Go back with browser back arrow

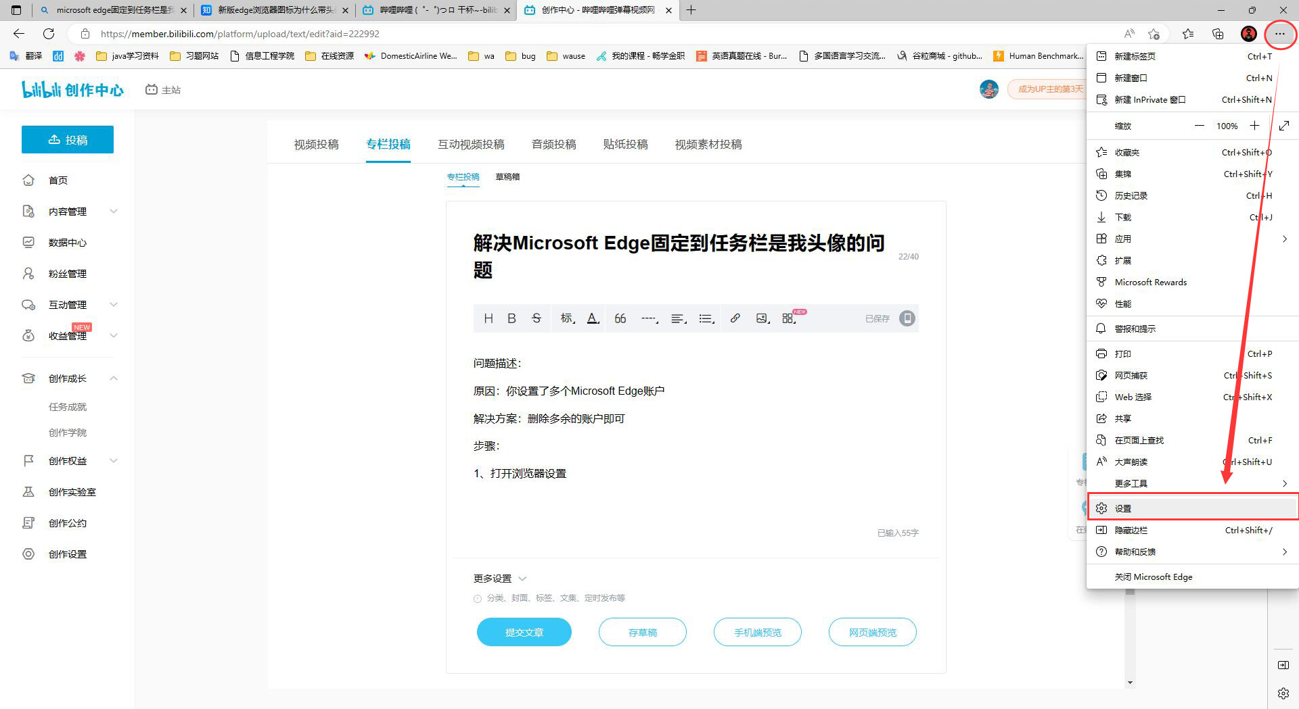tap(19, 34)
